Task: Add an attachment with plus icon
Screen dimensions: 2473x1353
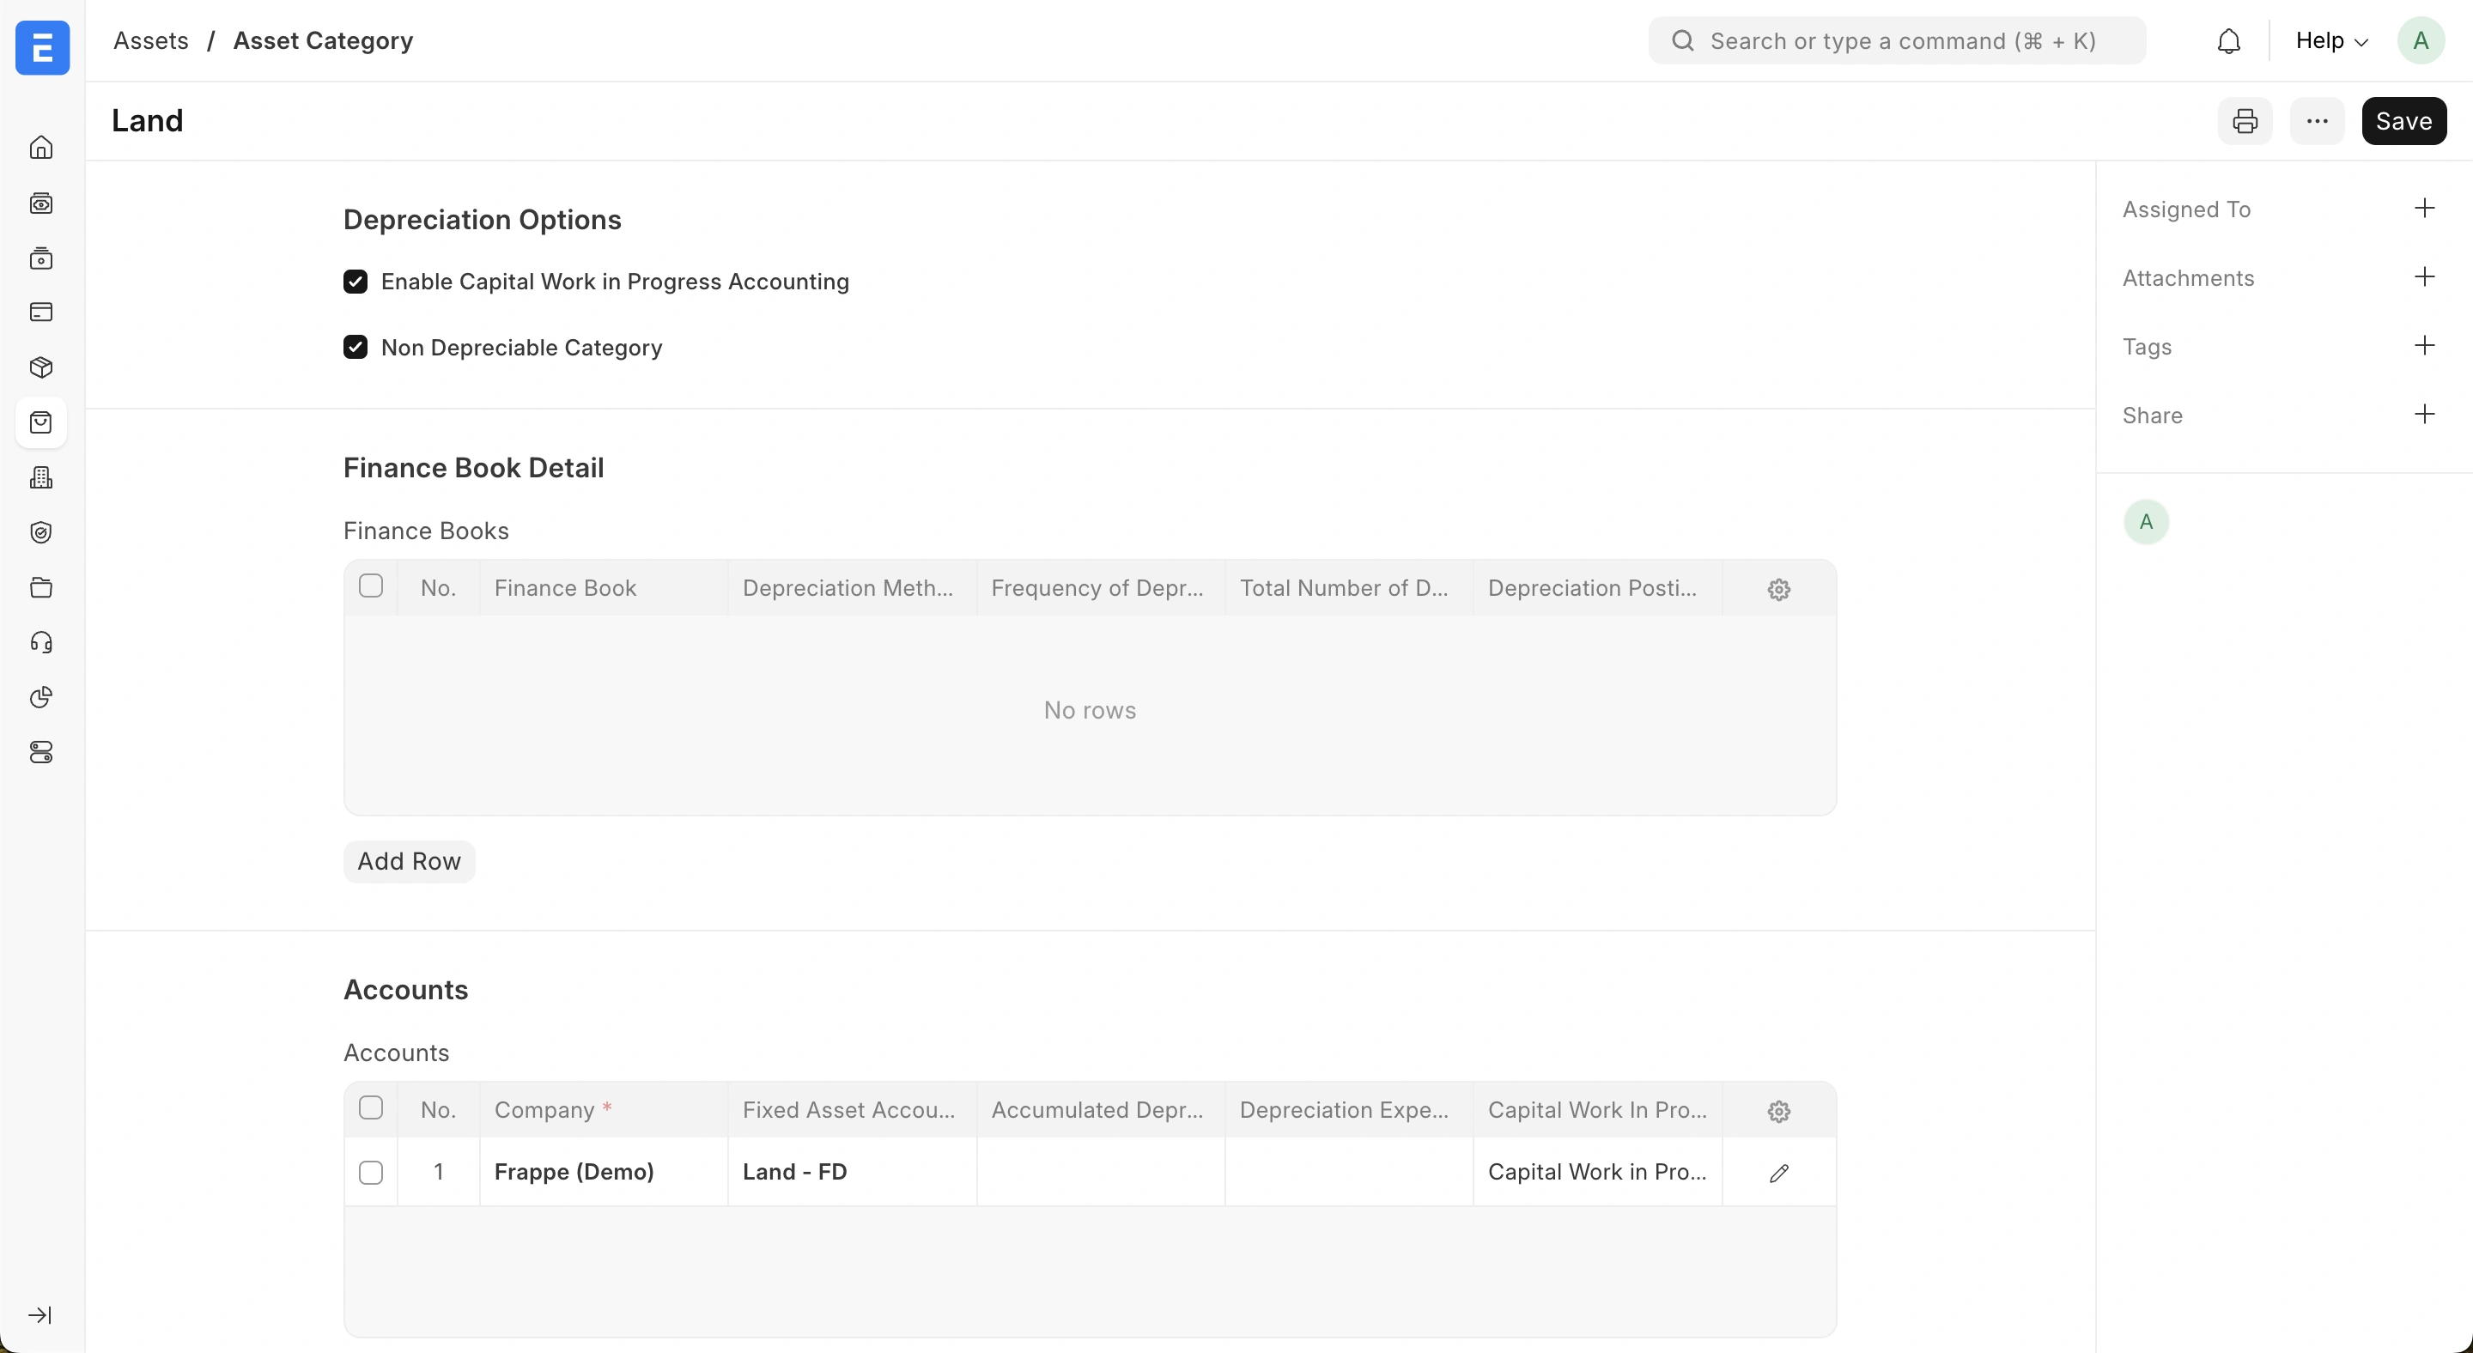Action: click(2424, 277)
